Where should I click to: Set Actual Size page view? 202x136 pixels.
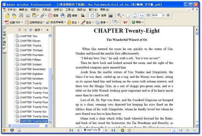point(128,15)
